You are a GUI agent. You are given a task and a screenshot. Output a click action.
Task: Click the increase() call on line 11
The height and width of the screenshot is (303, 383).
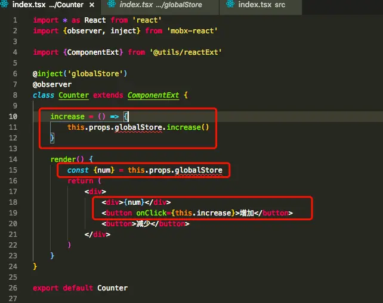click(187, 127)
